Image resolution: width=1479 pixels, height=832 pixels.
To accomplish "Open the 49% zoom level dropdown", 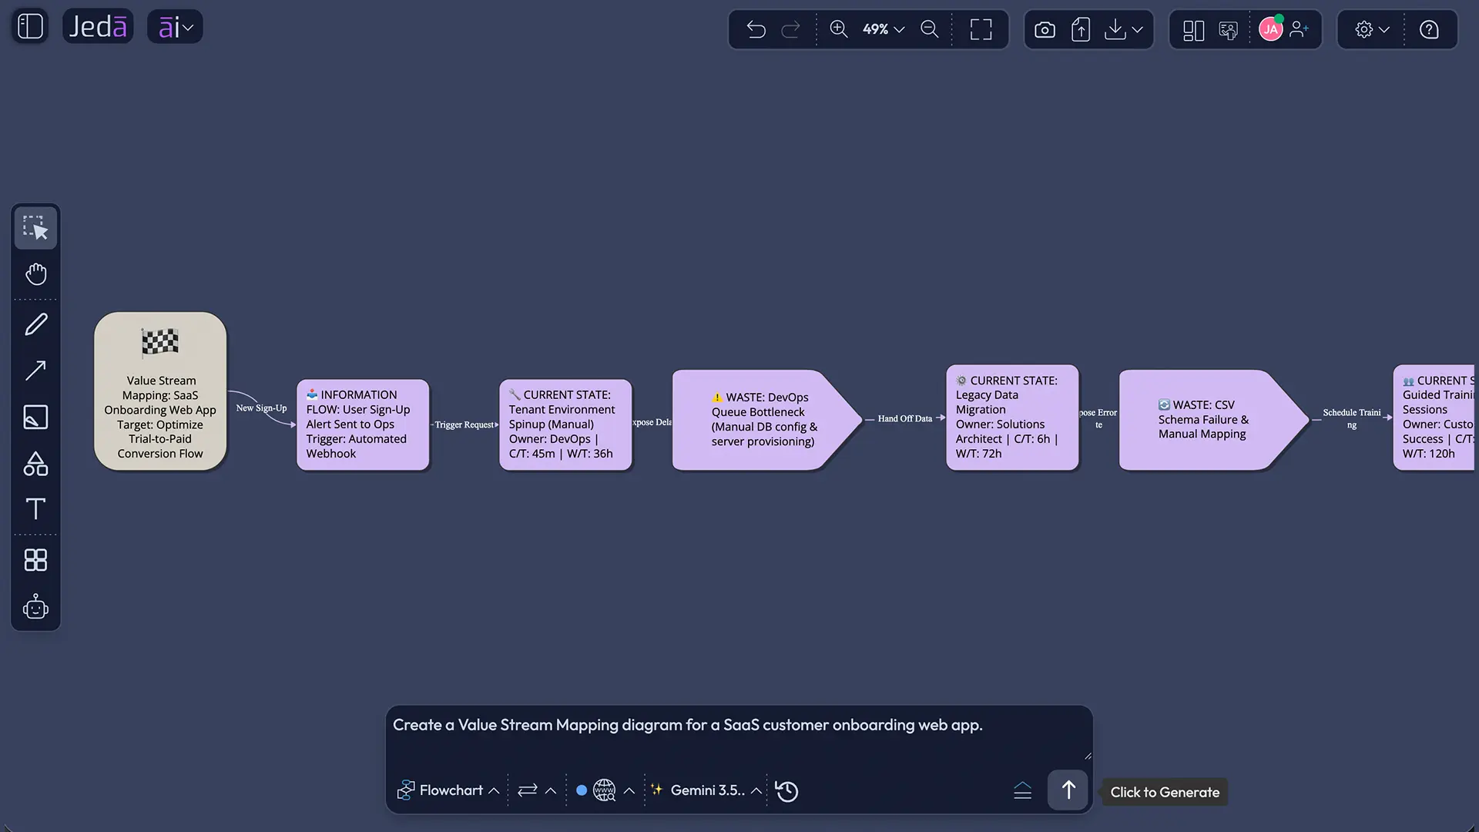I will click(883, 29).
